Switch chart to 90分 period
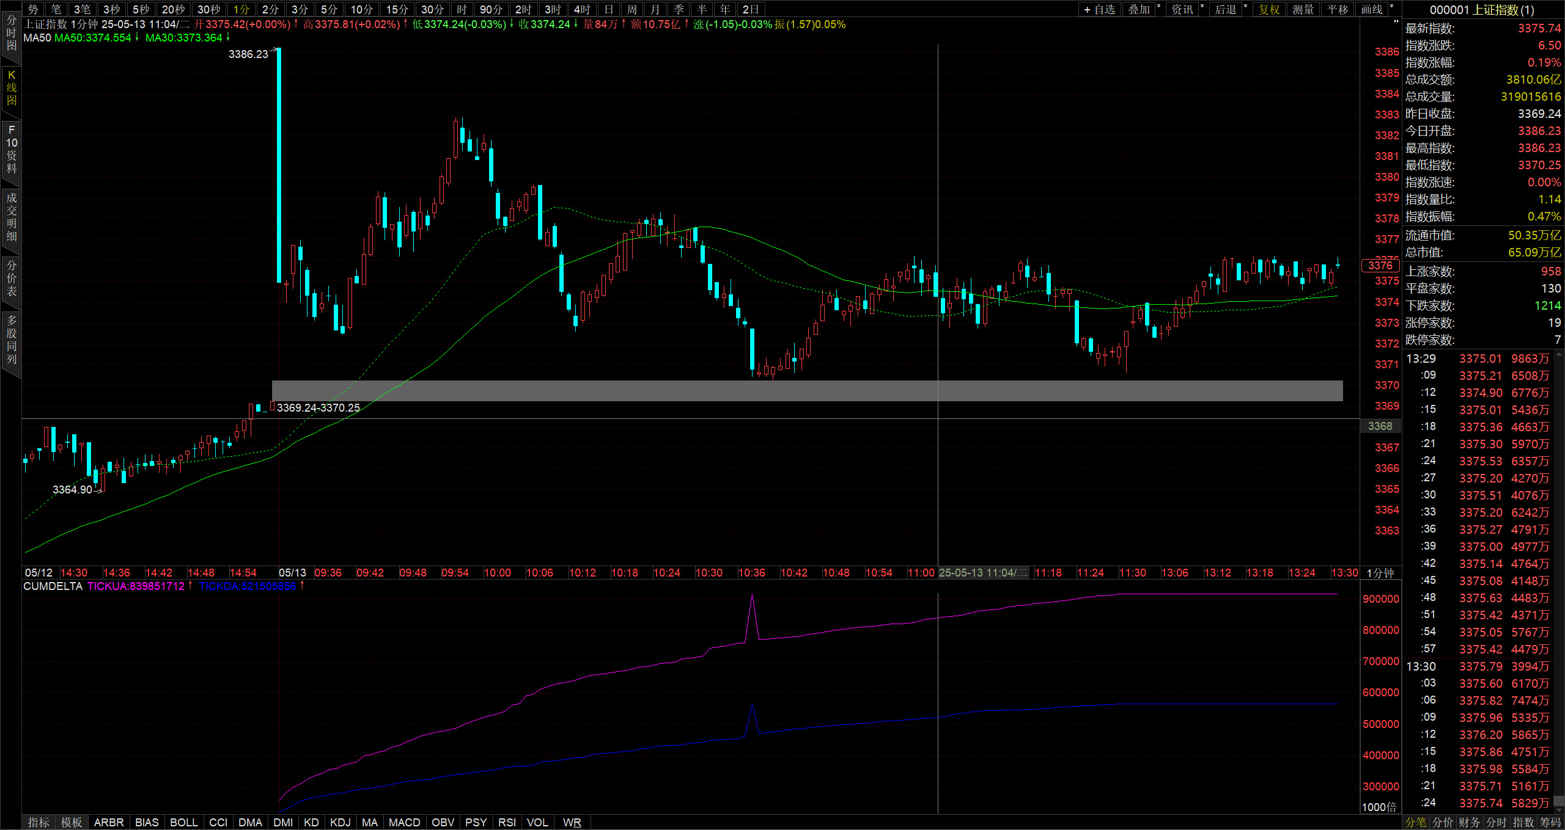Viewport: 1565px width, 830px height. (x=492, y=9)
